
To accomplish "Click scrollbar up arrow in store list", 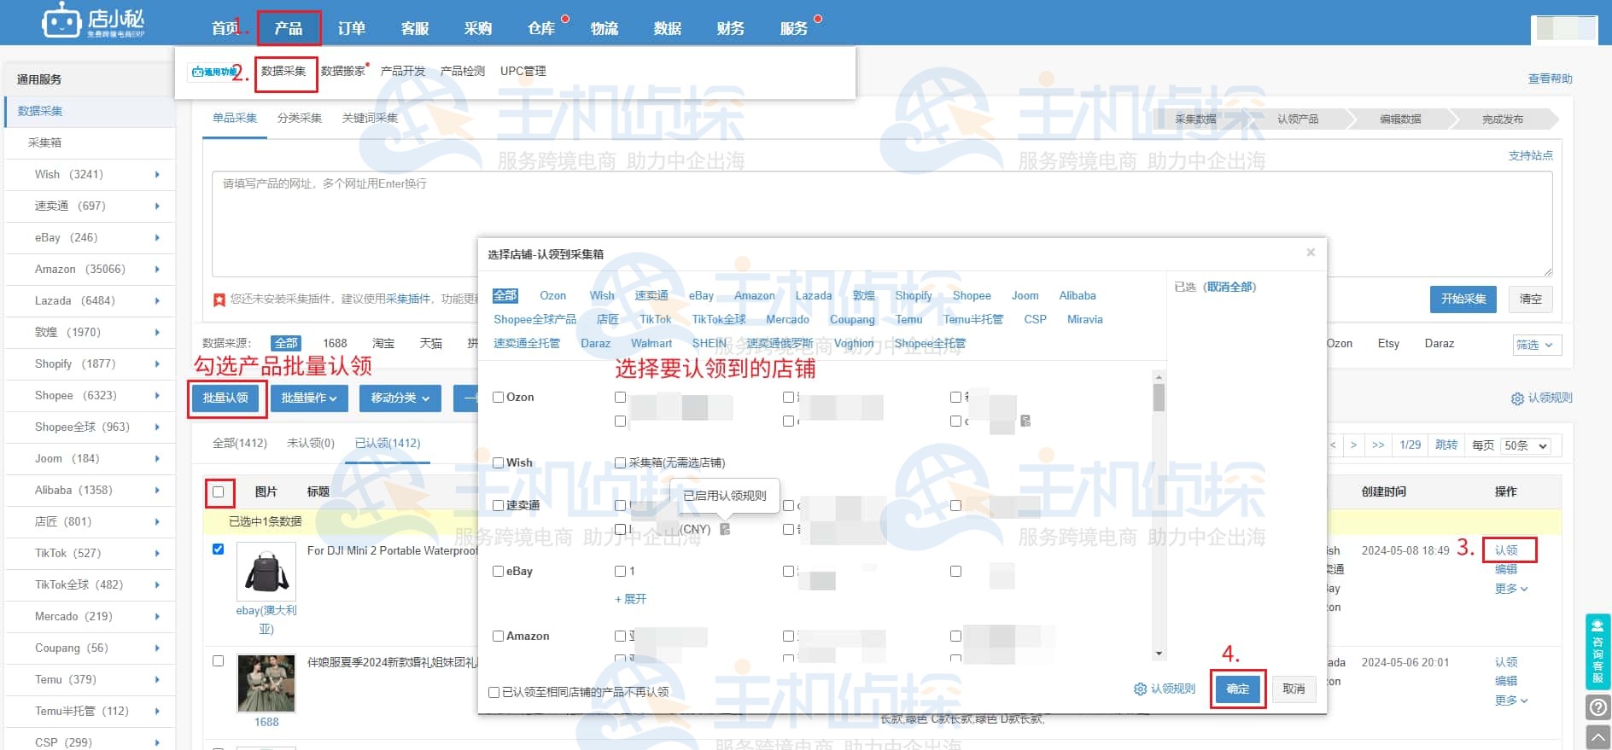I will coord(1159,376).
